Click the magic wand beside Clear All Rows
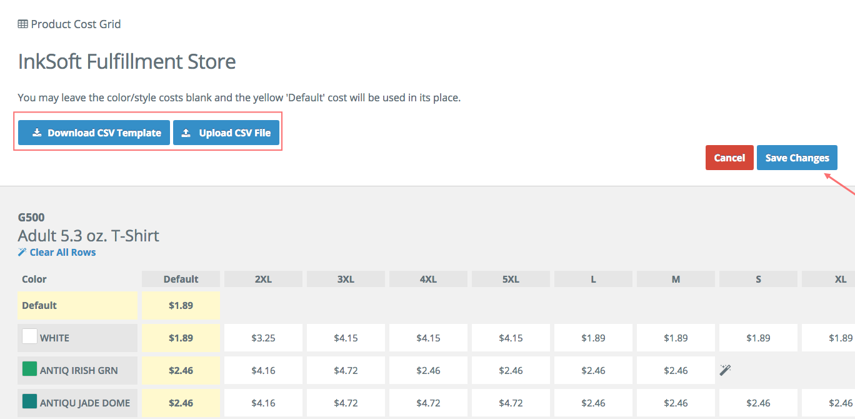 coord(22,252)
